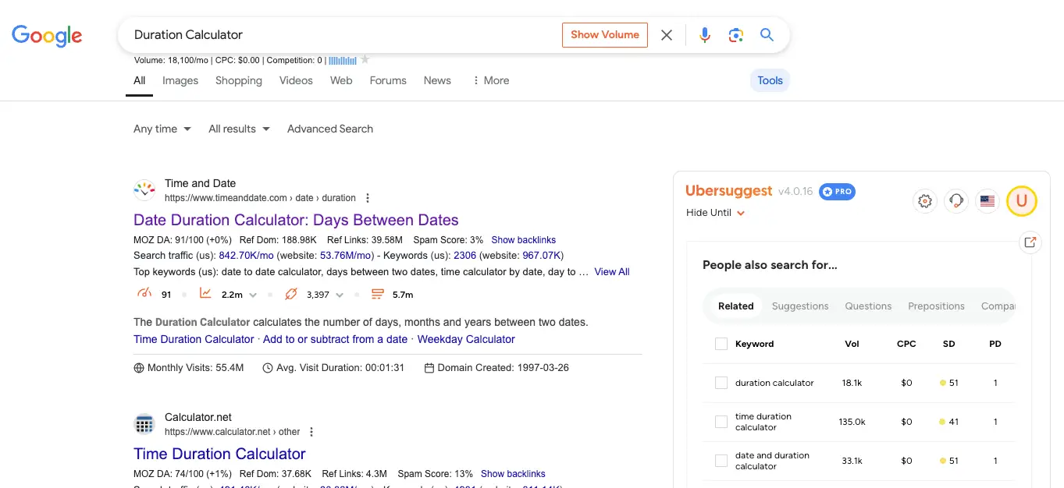Open the Ubersuggest panel in a new window

click(x=1030, y=242)
